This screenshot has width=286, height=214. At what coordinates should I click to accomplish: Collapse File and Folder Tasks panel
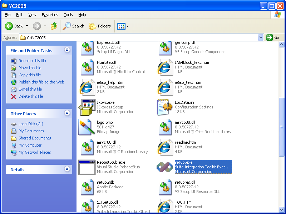tap(67, 50)
